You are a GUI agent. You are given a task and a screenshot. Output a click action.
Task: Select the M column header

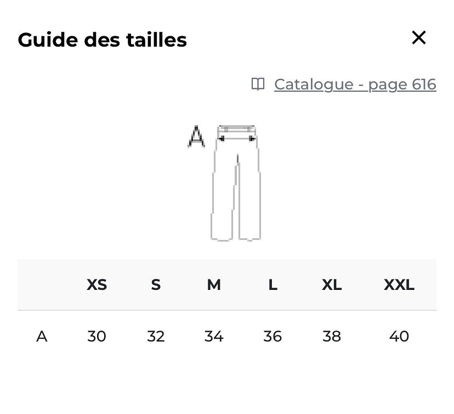coord(214,285)
